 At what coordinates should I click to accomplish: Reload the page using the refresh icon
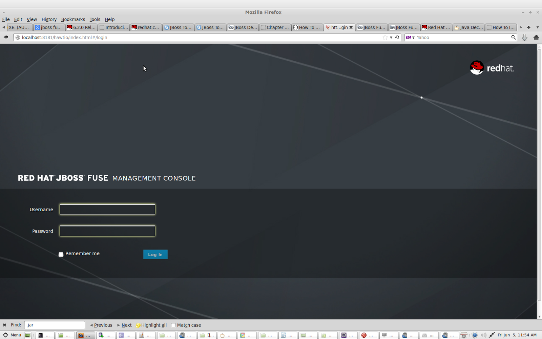(397, 37)
